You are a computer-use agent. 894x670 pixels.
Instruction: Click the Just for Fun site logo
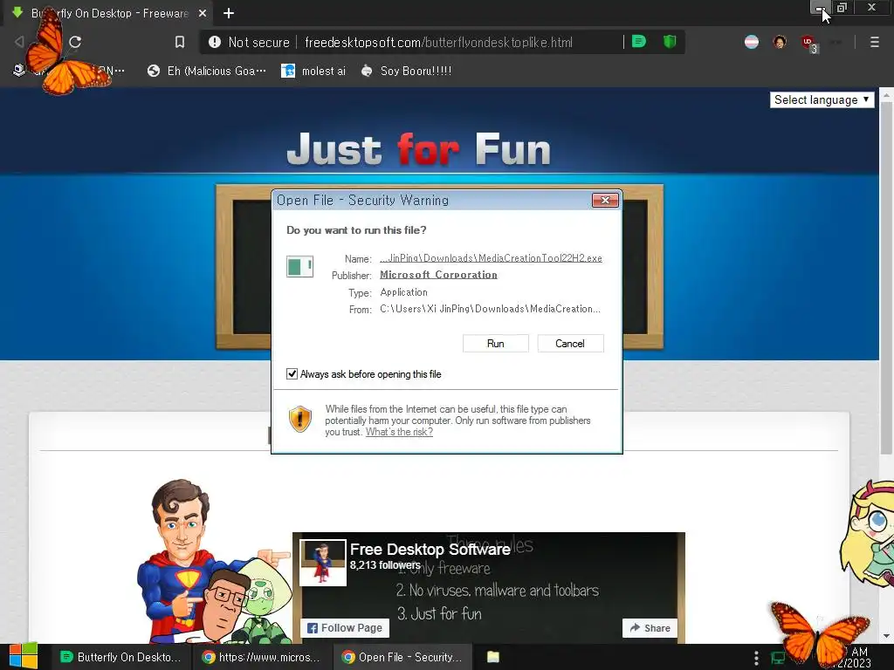point(419,149)
